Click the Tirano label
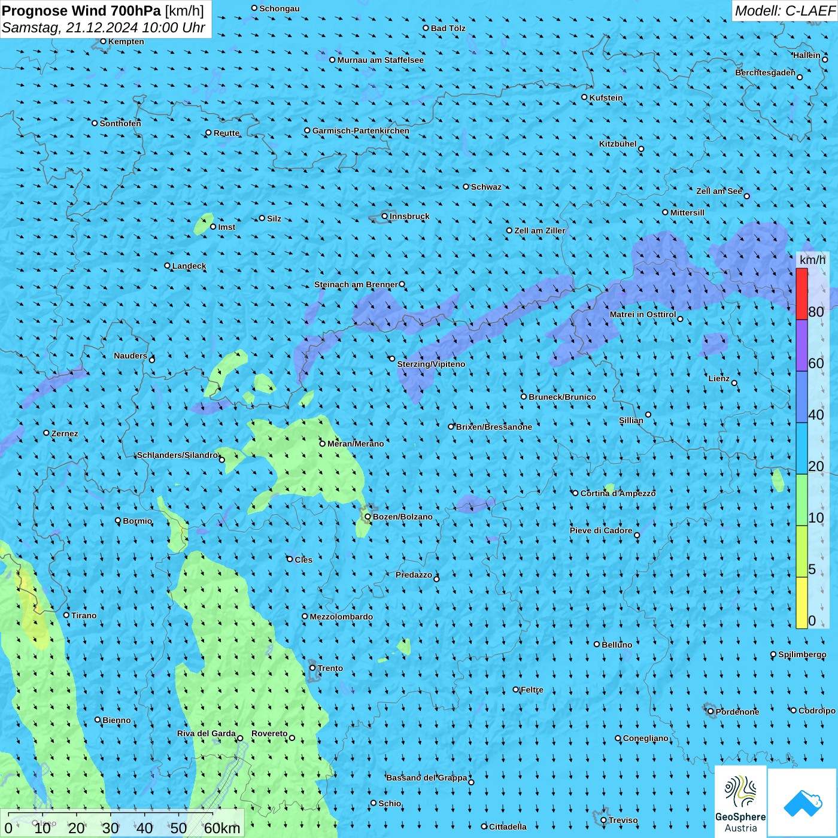This screenshot has height=838, width=838. coord(84,615)
